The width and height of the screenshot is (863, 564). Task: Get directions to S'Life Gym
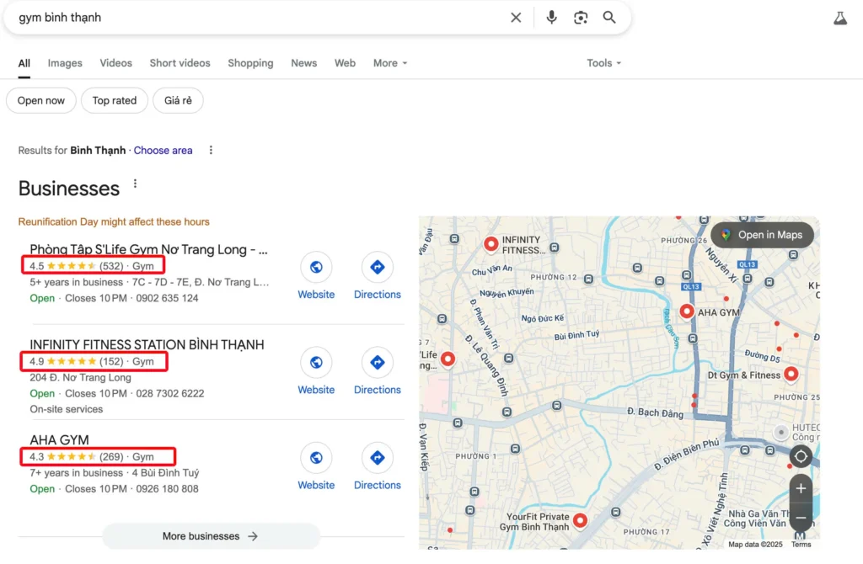(x=377, y=267)
